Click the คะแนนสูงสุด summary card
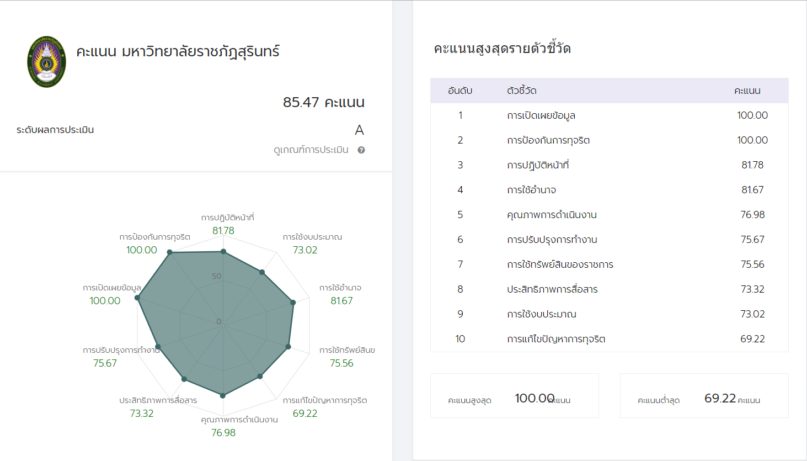 tap(515, 396)
